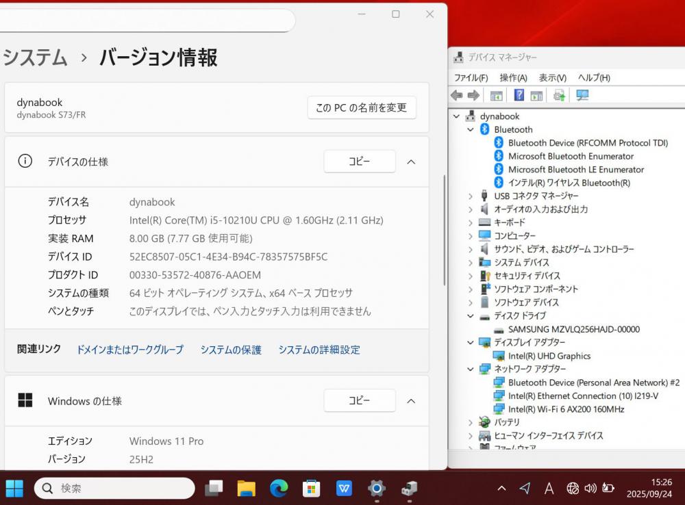685x505 pixels.
Task: Click the Help icon in Device Manager toolbar
Action: point(519,96)
